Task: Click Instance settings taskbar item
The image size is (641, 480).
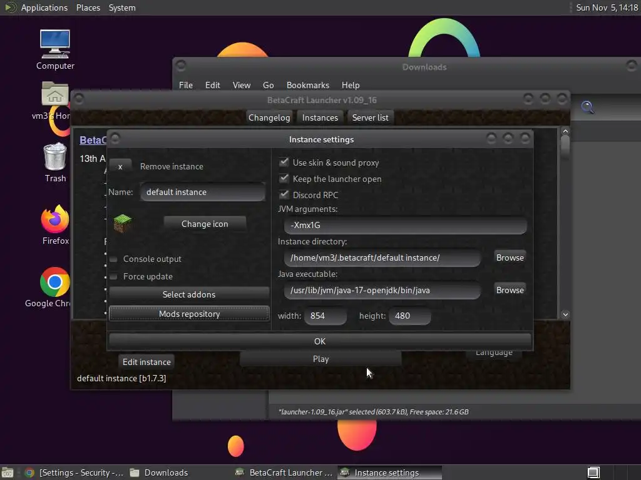Action: click(389, 472)
